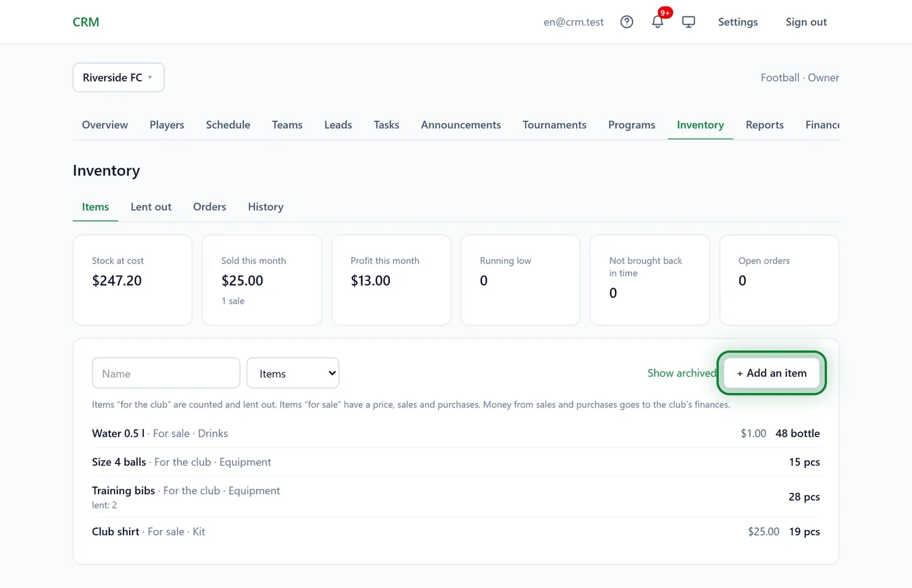Open the Club shirt item row
The width and height of the screenshot is (912, 588).
pyautogui.click(x=456, y=531)
